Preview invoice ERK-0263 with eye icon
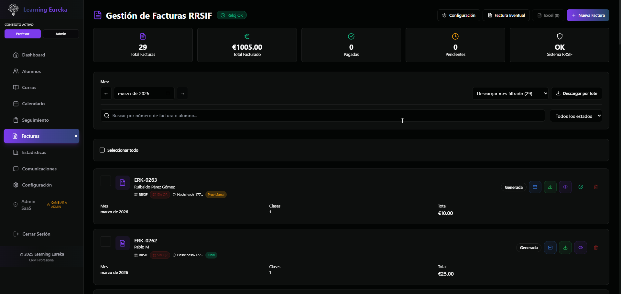Image resolution: width=621 pixels, height=294 pixels. pos(565,187)
